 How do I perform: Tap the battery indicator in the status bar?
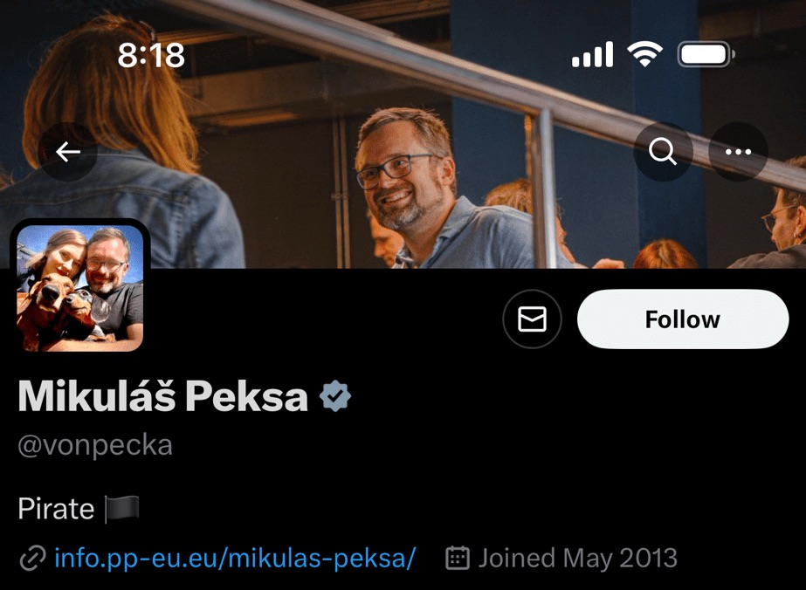pos(706,56)
